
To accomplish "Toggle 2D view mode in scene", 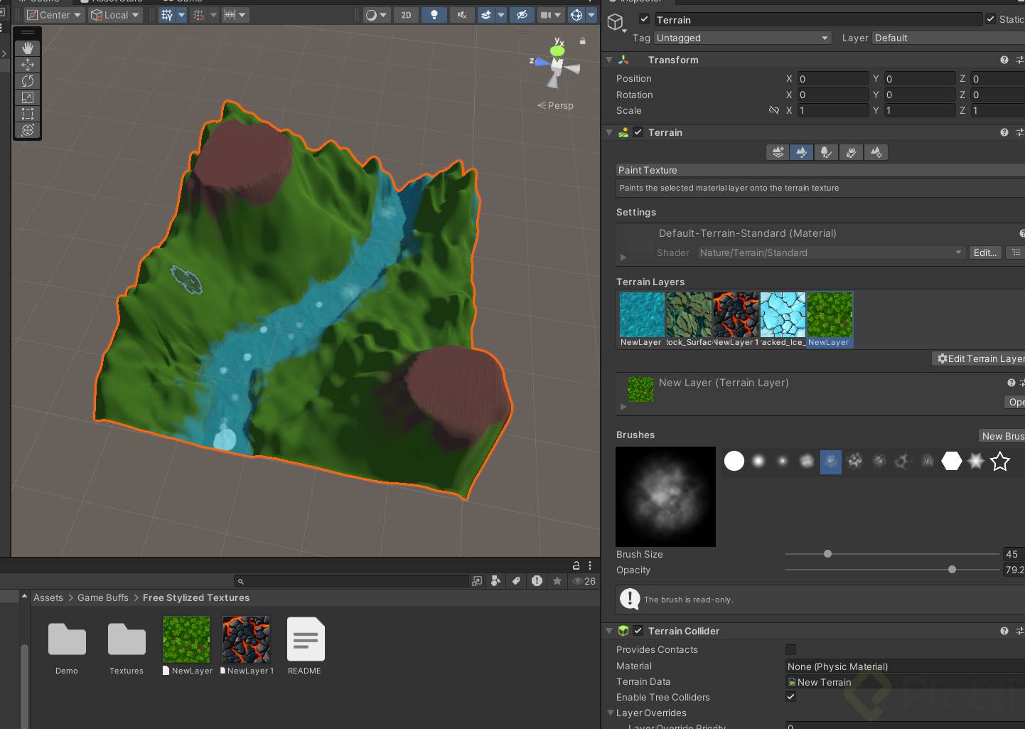I will [x=406, y=15].
